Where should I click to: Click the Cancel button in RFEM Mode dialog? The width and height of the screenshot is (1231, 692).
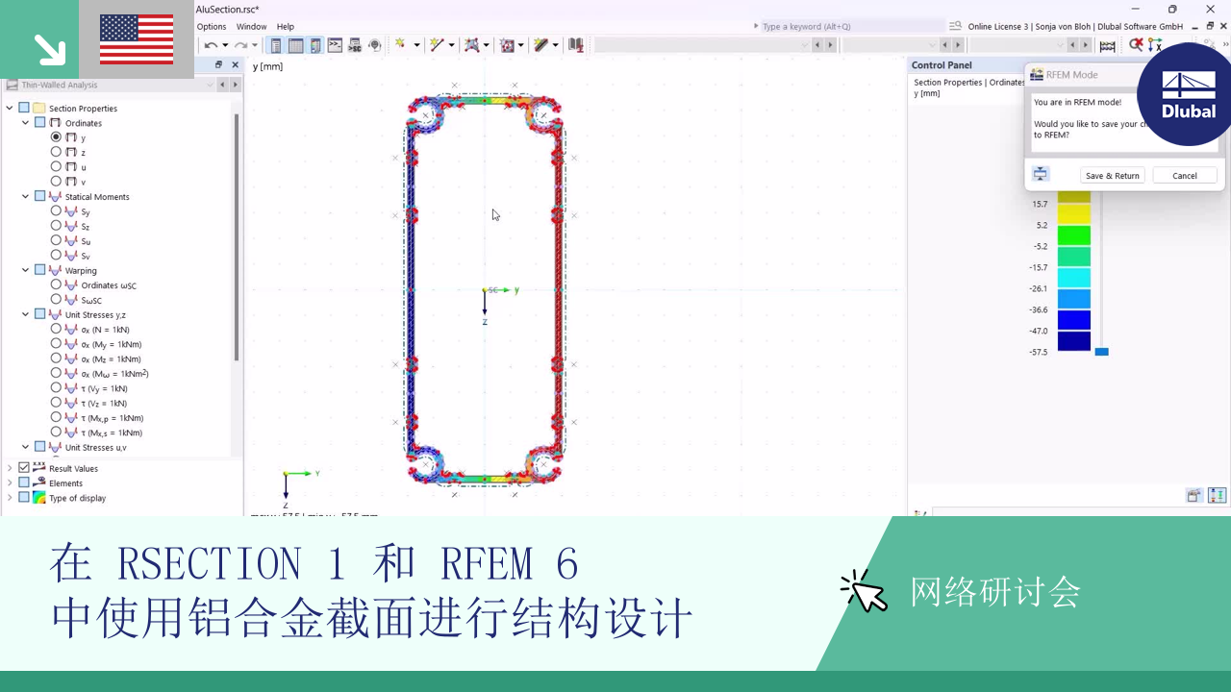[1185, 175]
